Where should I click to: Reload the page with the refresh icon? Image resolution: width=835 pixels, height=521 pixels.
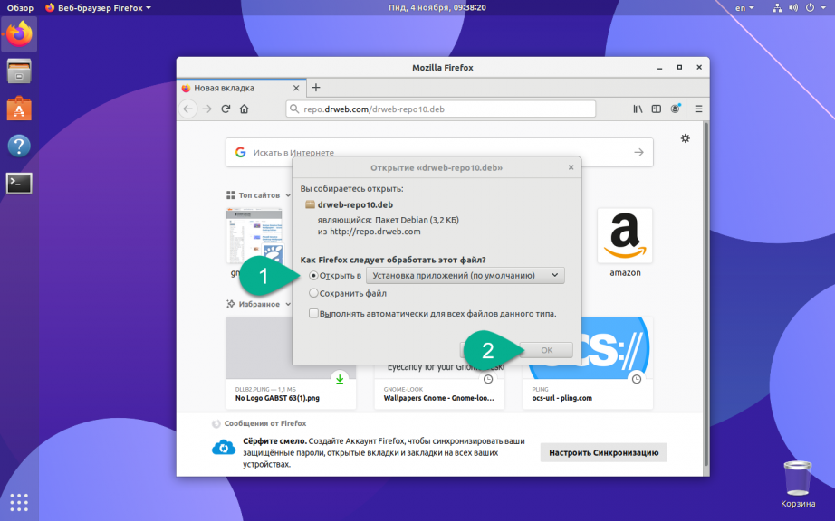pyautogui.click(x=226, y=109)
